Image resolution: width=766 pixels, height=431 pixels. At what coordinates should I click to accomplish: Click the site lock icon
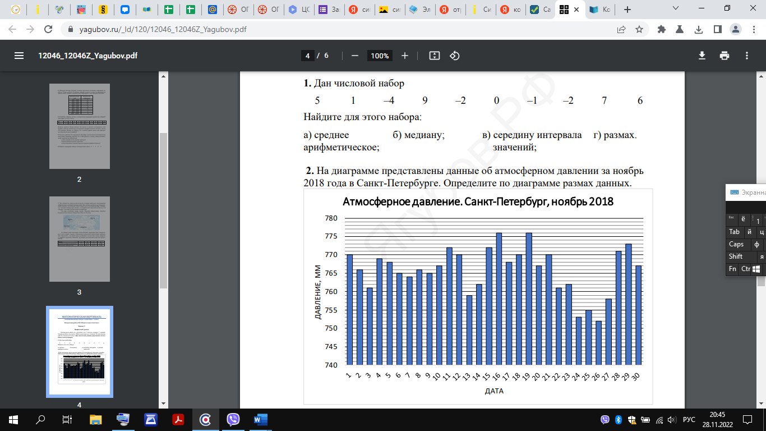click(x=70, y=29)
